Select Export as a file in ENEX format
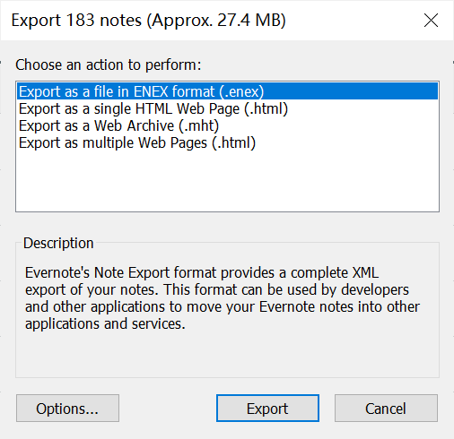This screenshot has height=439, width=454. (x=227, y=91)
